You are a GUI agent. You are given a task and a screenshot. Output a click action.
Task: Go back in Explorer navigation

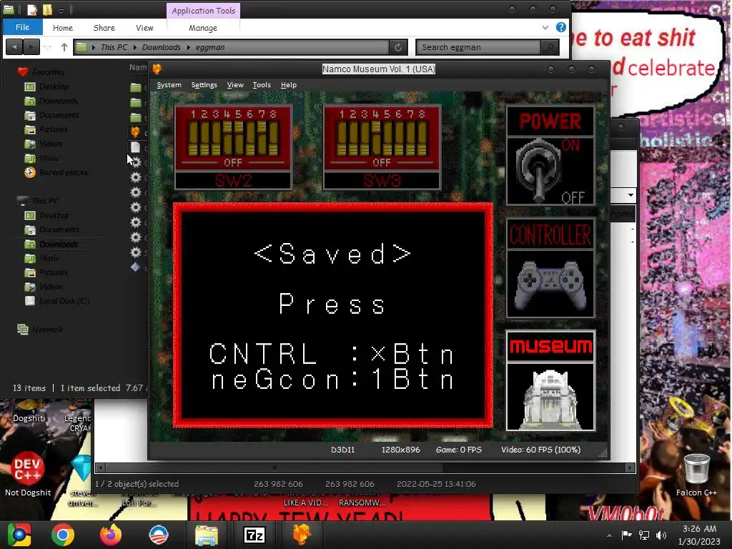14,47
